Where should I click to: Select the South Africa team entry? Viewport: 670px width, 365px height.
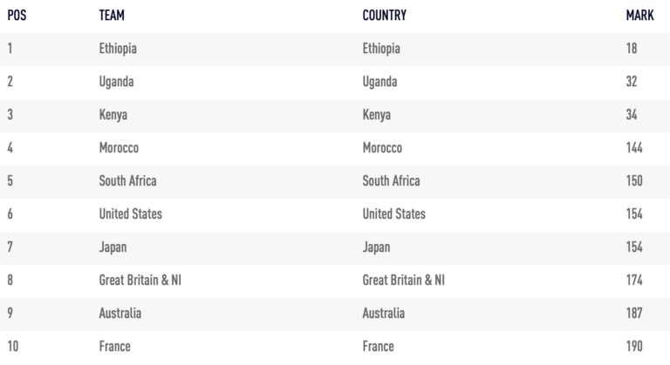point(127,181)
